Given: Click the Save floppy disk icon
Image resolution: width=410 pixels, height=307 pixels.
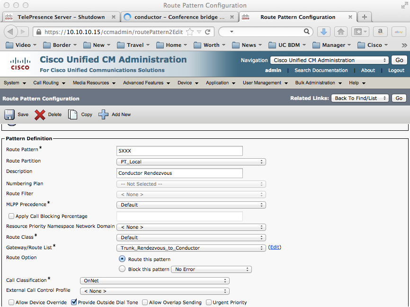Looking at the screenshot, I should coord(9,115).
